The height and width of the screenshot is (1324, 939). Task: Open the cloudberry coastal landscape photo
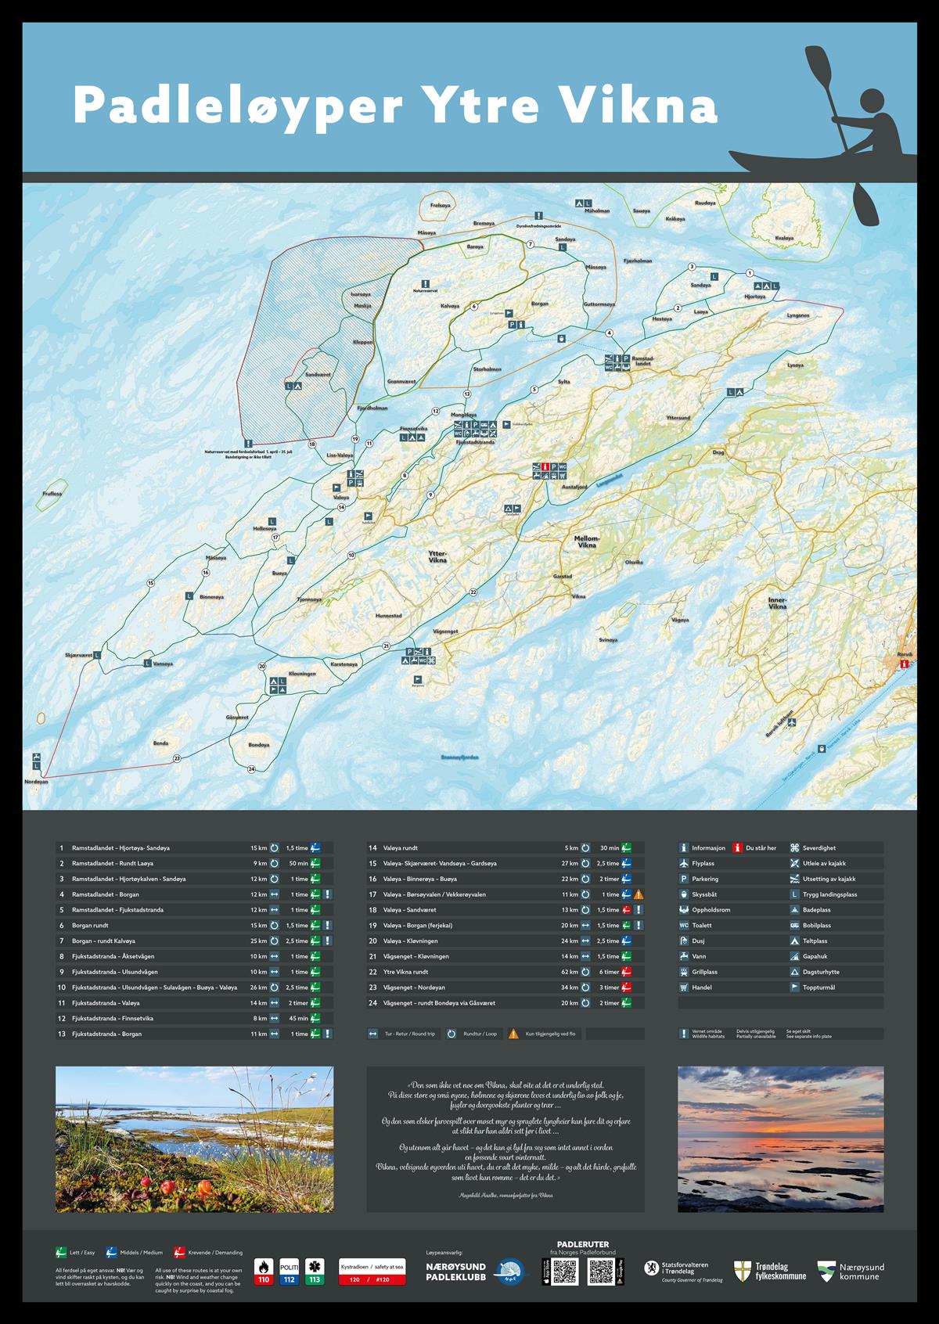tap(195, 1139)
